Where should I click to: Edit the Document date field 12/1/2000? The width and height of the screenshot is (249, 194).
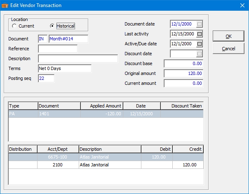tap(183, 24)
